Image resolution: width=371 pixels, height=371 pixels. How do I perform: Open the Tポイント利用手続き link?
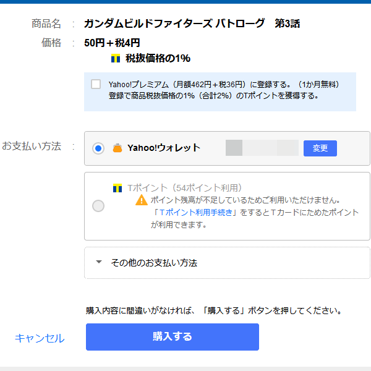tap(196, 213)
